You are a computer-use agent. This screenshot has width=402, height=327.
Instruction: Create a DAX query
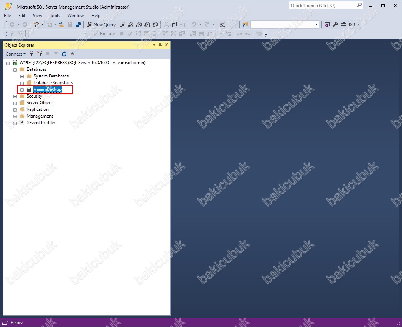pyautogui.click(x=155, y=24)
